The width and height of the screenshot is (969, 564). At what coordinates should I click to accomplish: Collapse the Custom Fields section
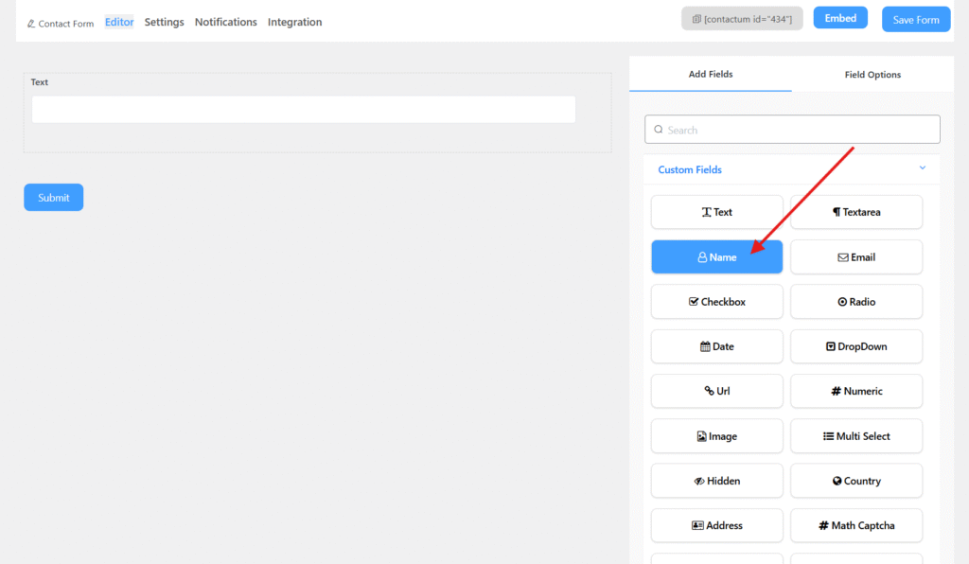pyautogui.click(x=922, y=169)
